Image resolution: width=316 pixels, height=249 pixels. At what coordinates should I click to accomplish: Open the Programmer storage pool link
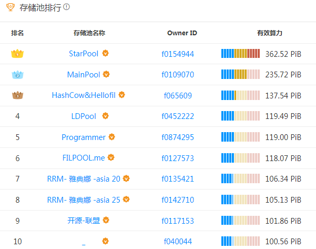click(84, 137)
